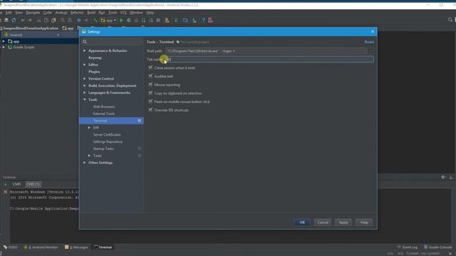Viewport: 456px width, 256px height.
Task: Click the Help button in Settings
Action: point(364,223)
